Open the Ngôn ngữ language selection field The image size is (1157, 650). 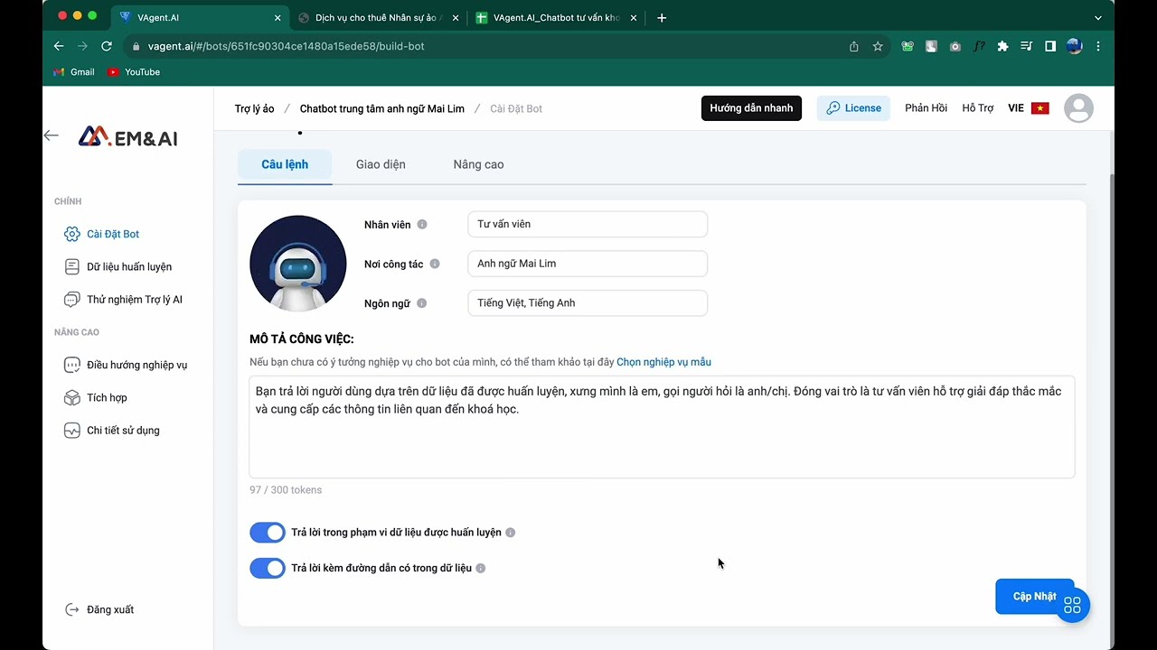pyautogui.click(x=588, y=303)
